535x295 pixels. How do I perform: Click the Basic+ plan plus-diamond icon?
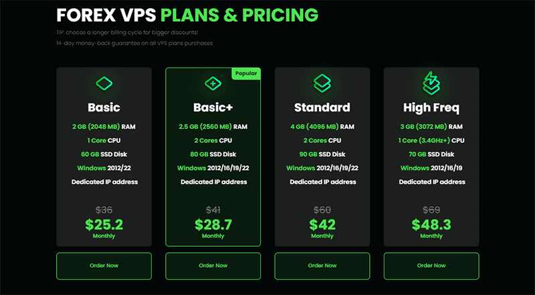[213, 83]
